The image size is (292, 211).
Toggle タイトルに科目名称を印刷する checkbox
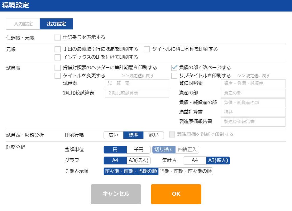click(147, 49)
